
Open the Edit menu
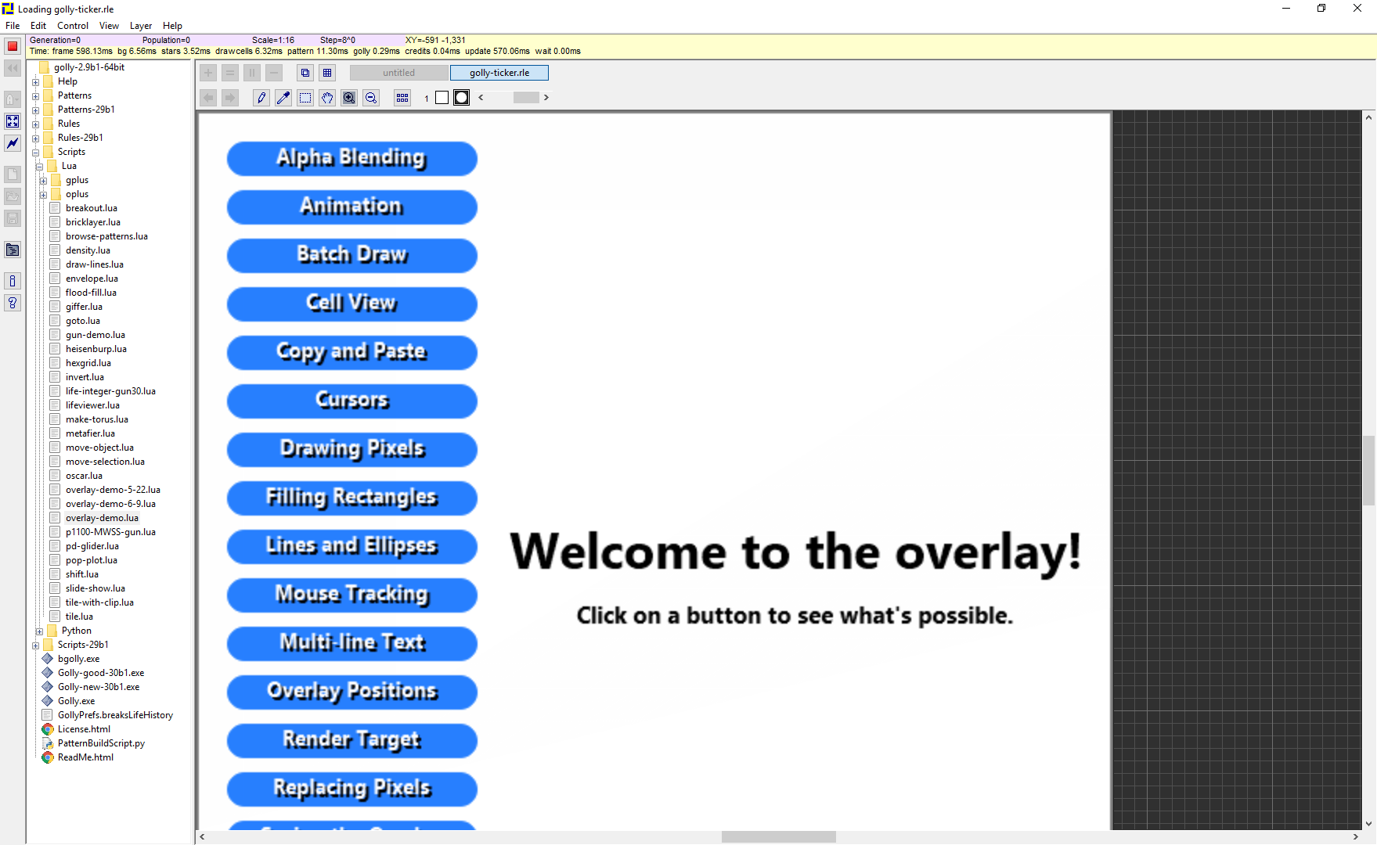click(38, 26)
